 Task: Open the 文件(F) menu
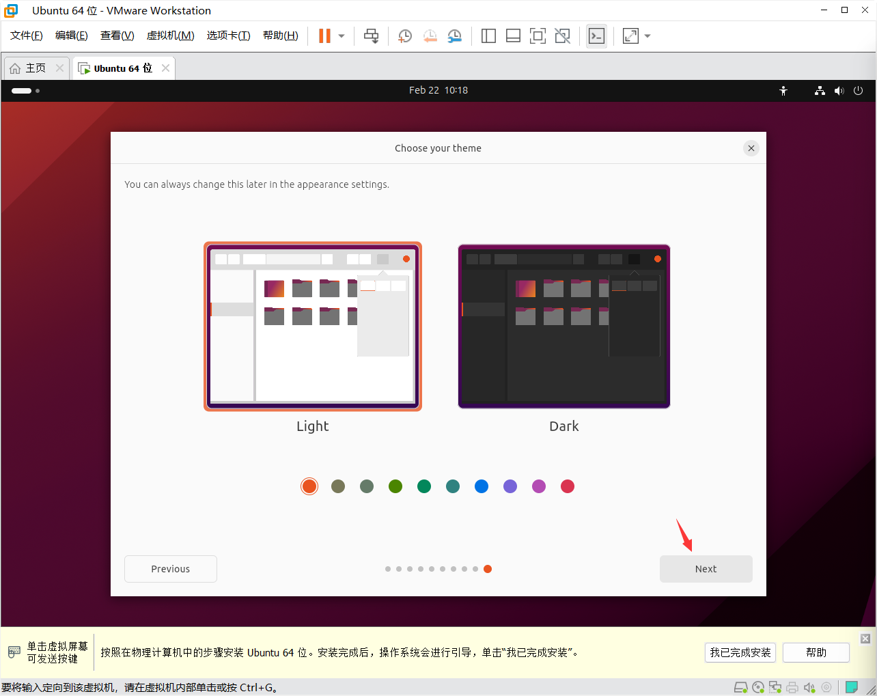pos(27,36)
